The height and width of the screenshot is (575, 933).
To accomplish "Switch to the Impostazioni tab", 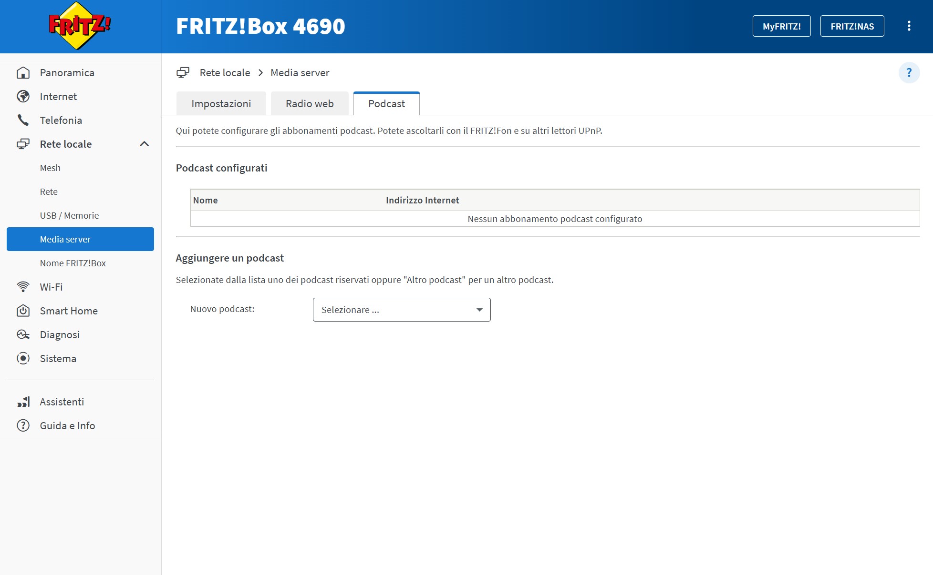I will coord(221,103).
